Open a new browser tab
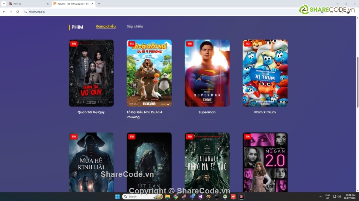 tap(99, 4)
